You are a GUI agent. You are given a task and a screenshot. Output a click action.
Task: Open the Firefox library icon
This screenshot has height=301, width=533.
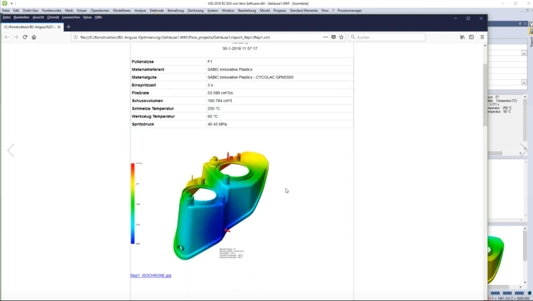(462, 37)
